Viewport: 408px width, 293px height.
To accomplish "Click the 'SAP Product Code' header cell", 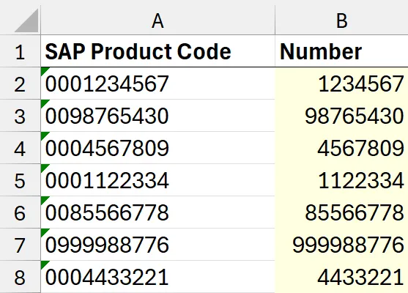I will (158, 51).
